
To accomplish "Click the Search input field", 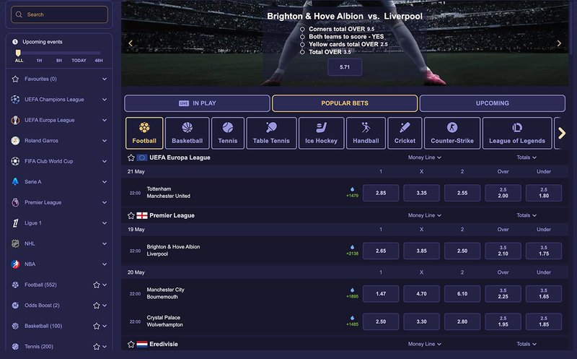I will tap(60, 14).
